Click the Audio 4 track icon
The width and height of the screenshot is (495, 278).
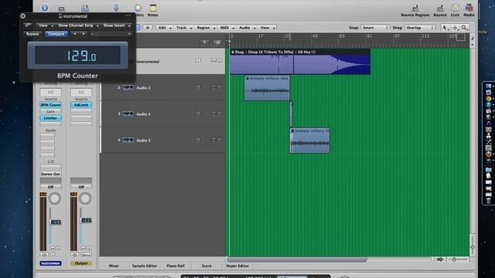coord(128,114)
